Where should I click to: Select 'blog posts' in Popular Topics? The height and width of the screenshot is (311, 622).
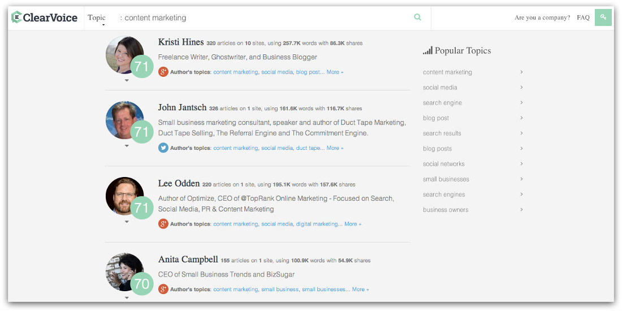point(437,149)
